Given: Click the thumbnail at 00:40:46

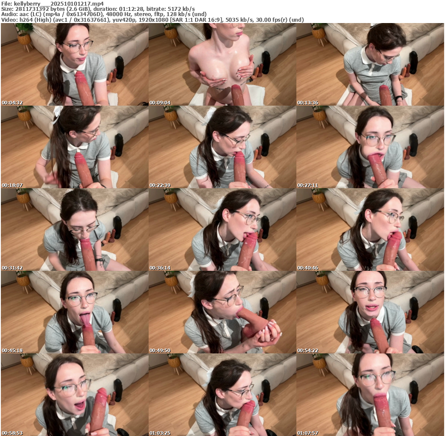Looking at the screenshot, I should click(370, 230).
